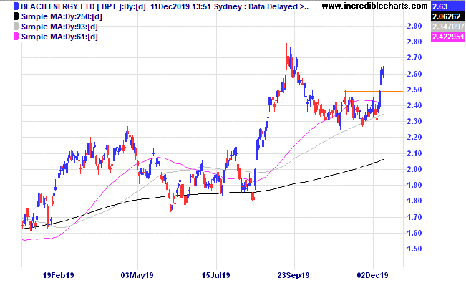Click the 02Dec19 date axis label
Viewport: 466px width, 283px height.
coord(372,275)
